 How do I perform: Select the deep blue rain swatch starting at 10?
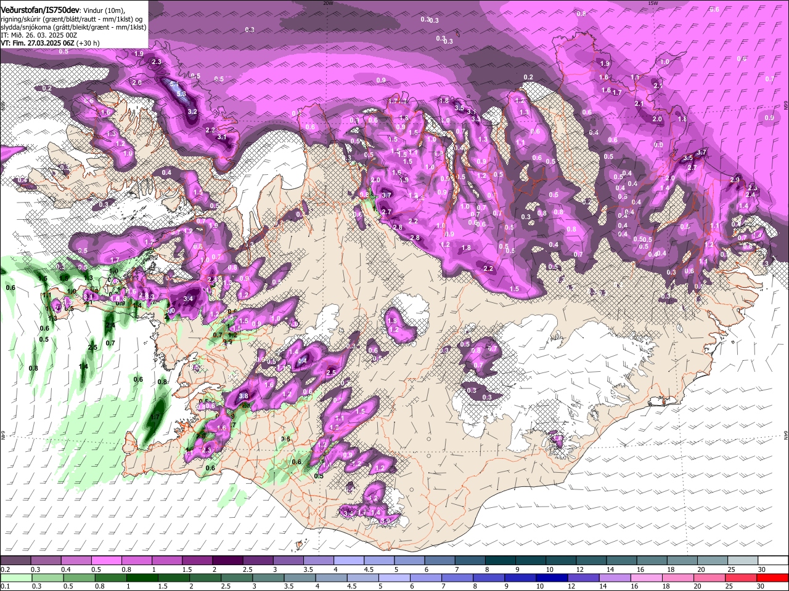(x=552, y=578)
